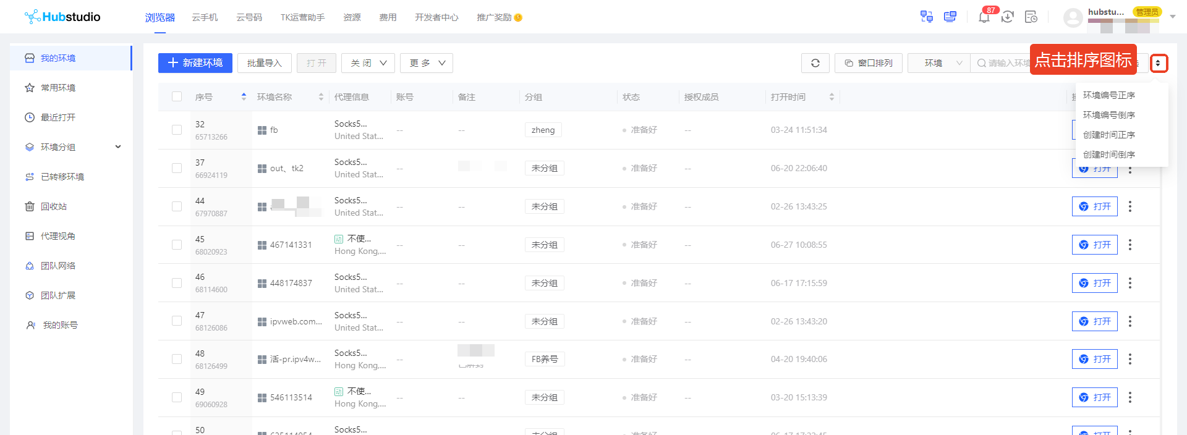Click the Windows icon beside fb environment

tap(262, 130)
